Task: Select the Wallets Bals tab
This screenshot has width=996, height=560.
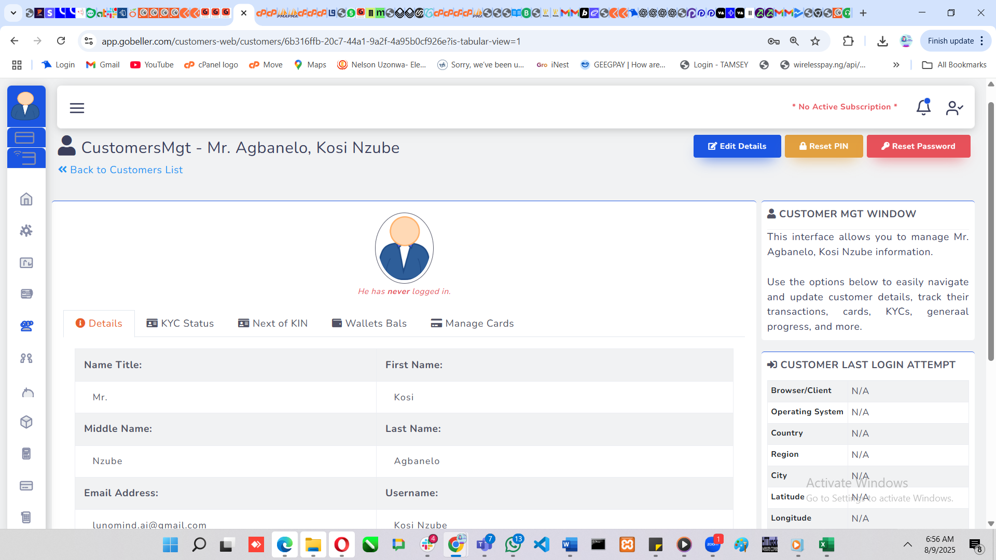Action: 369,324
